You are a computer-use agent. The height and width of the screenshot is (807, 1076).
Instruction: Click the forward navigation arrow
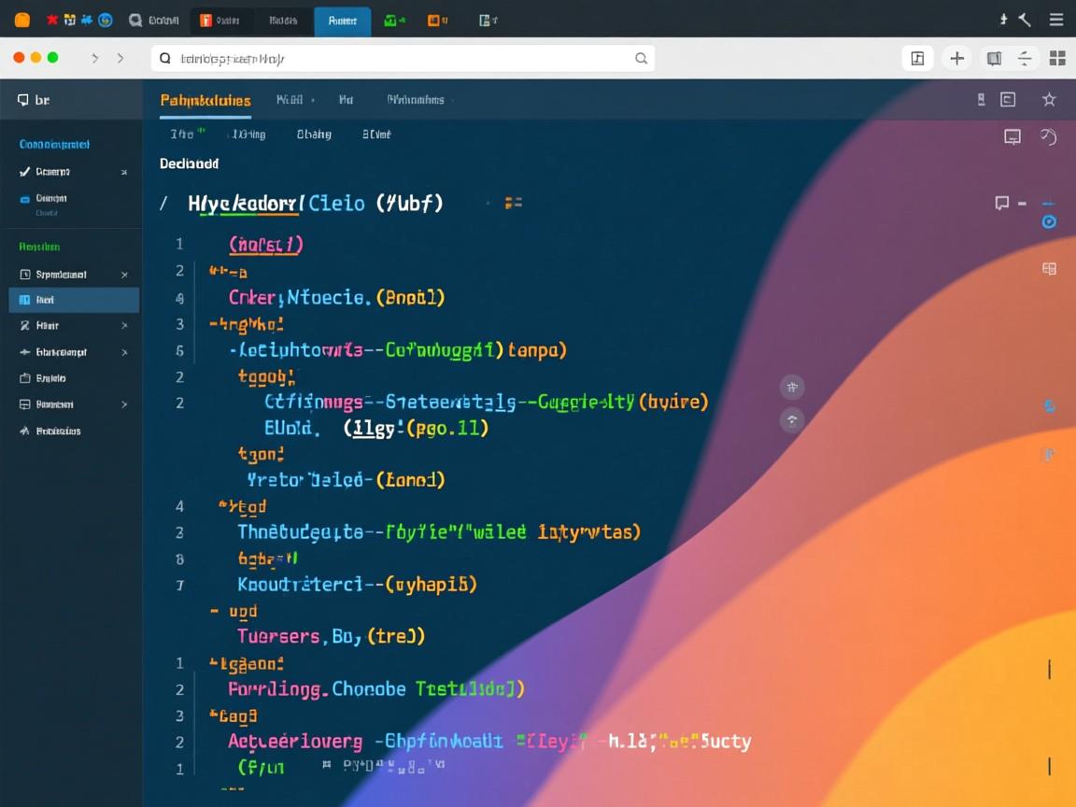[x=120, y=58]
